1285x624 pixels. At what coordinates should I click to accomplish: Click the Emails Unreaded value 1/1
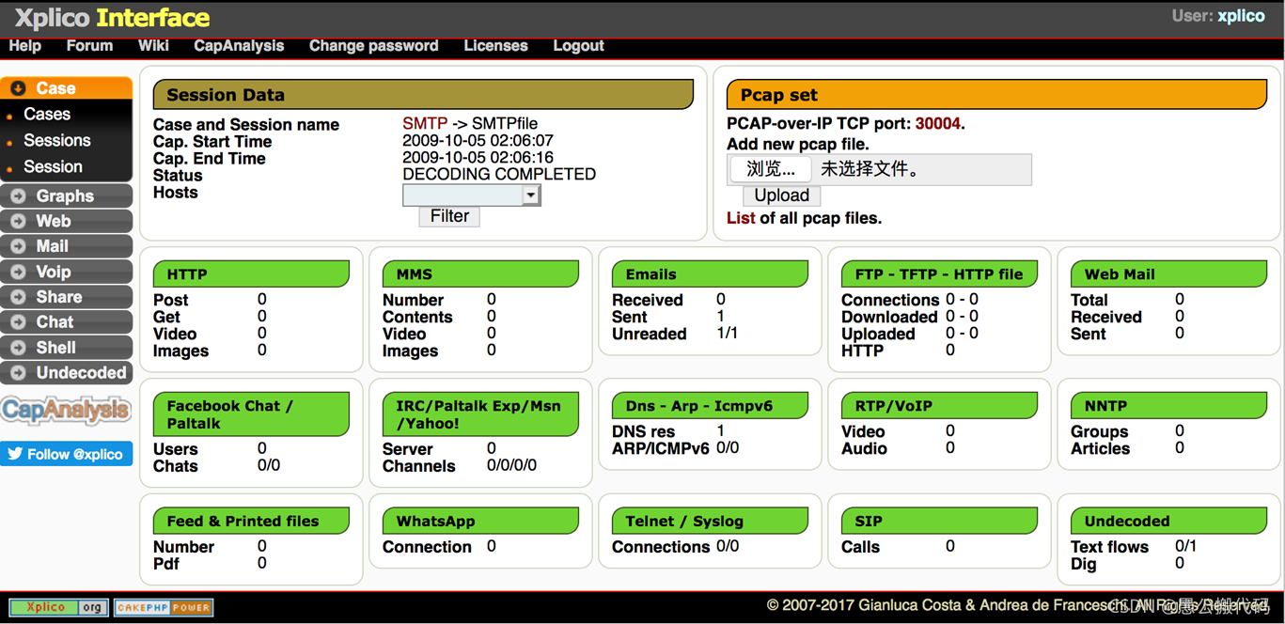(x=728, y=334)
